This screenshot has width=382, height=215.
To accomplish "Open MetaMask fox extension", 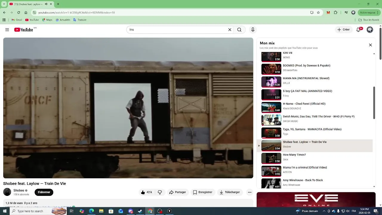I will coord(328,13).
